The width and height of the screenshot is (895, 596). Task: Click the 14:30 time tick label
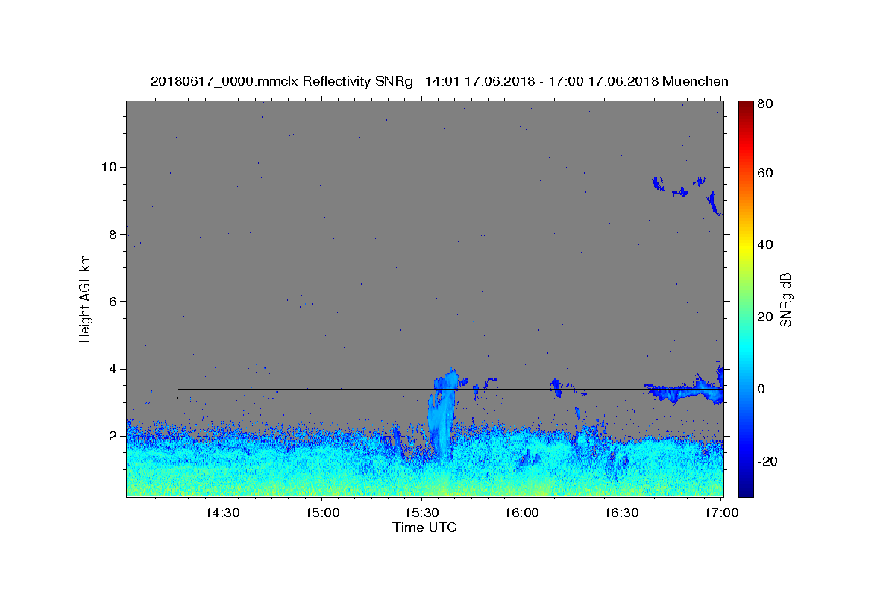[222, 513]
